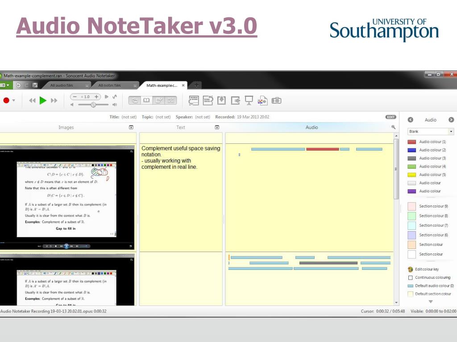Select the cyan Section colour (7) swatch
This screenshot has width=457, height=342.
(411, 225)
